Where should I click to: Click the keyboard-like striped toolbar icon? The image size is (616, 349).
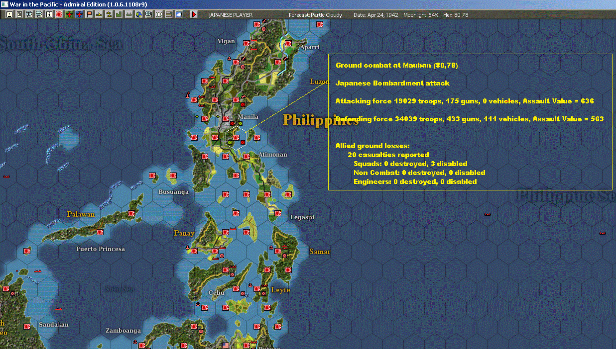169,14
